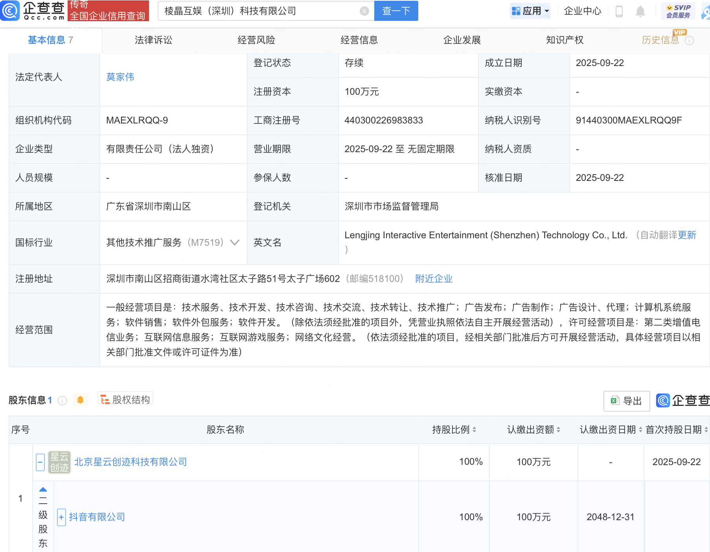The height and width of the screenshot is (552, 710).
Task: Click info icon beside 历史信息 tab
Action: [689, 40]
